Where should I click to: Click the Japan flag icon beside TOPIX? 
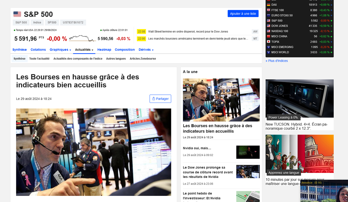(x=268, y=42)
